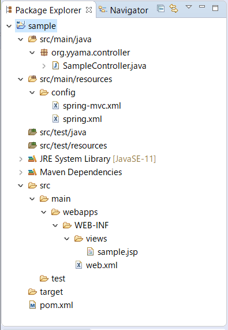Collapse the webapps folder
Image resolution: width=228 pixels, height=330 pixels.
tap(44, 212)
